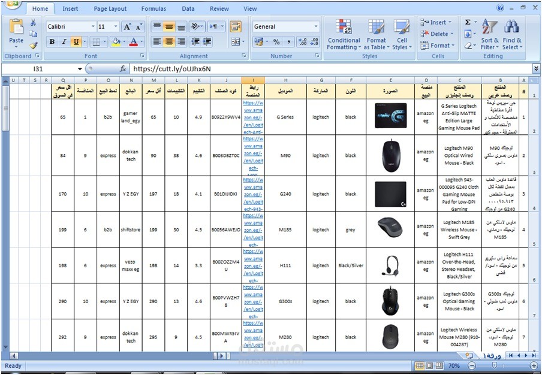The height and width of the screenshot is (375, 542).
Task: Click the Cut scissors icon
Action: (x=33, y=23)
